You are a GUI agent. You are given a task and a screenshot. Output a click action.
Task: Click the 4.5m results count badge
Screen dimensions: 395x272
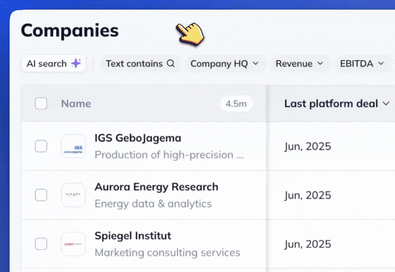pyautogui.click(x=236, y=104)
